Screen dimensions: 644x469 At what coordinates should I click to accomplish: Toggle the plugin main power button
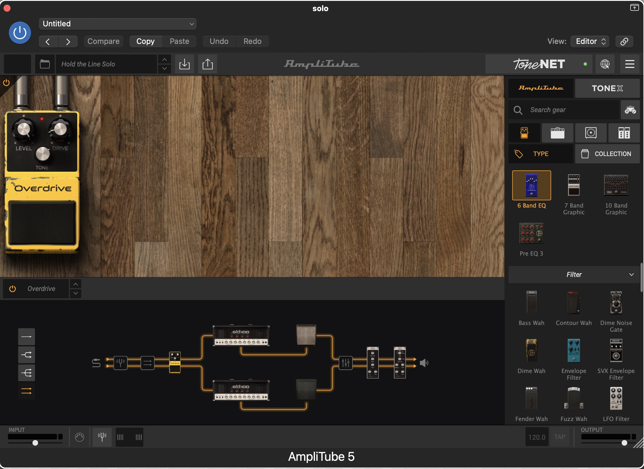click(x=20, y=33)
